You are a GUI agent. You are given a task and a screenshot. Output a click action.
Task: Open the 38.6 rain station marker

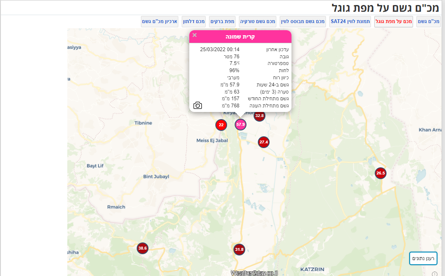click(143, 248)
